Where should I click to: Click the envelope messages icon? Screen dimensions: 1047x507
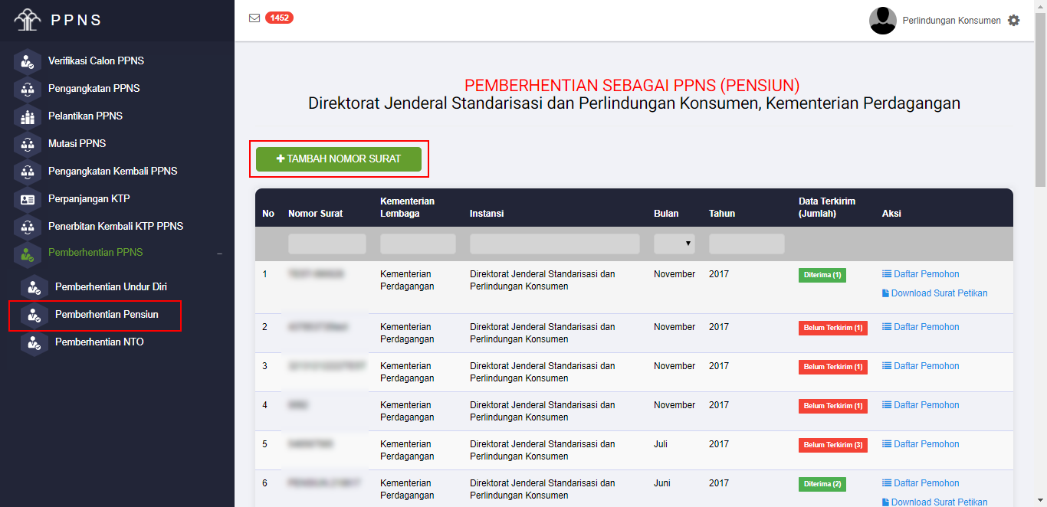(x=254, y=18)
